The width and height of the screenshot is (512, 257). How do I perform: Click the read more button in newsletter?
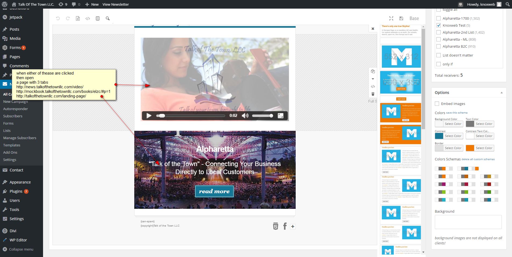[x=214, y=191]
